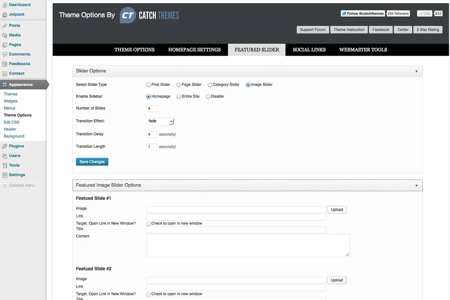This screenshot has width=450, height=300.
Task: Click the Settings icon in sidebar
Action: [4, 175]
